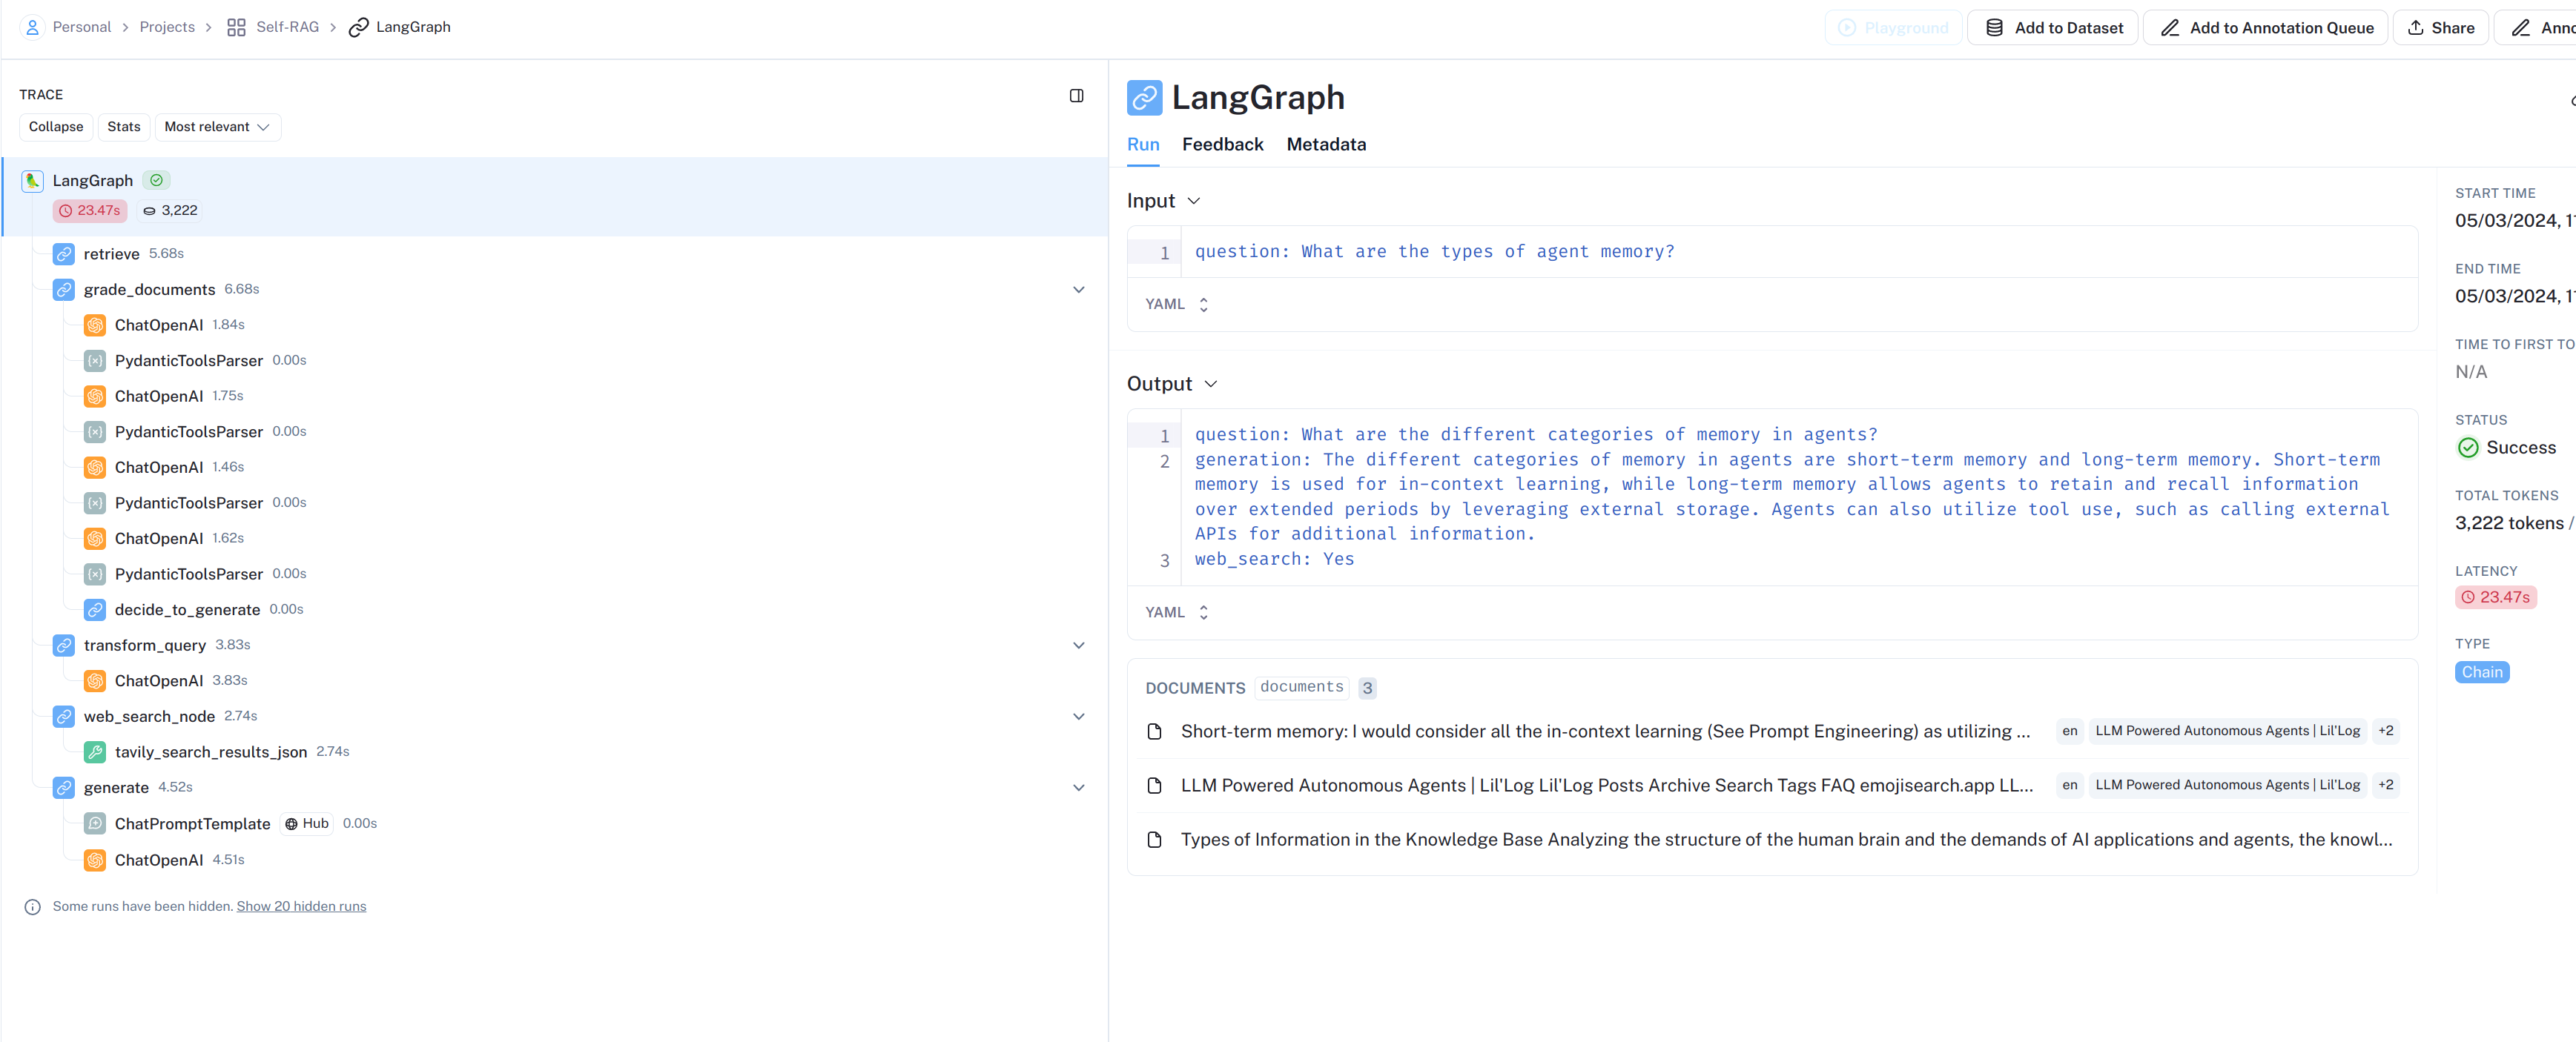The image size is (2576, 1042).
Task: Toggle the Input YAML format selector
Action: pos(1176,305)
